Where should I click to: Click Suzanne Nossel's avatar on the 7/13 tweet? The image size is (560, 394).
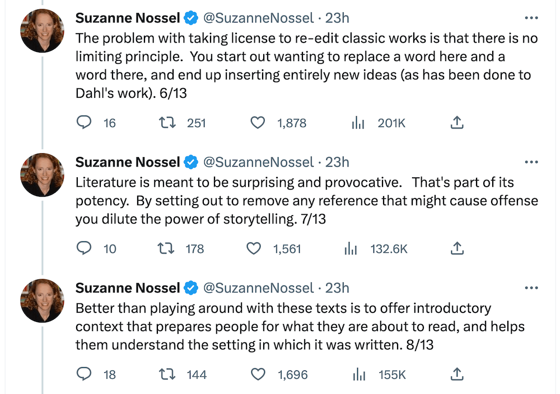click(x=42, y=174)
